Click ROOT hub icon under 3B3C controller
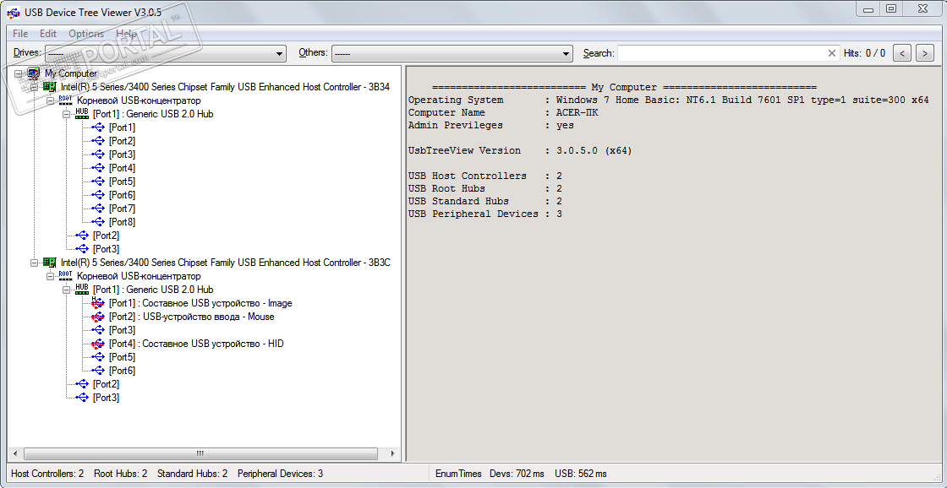 click(67, 276)
